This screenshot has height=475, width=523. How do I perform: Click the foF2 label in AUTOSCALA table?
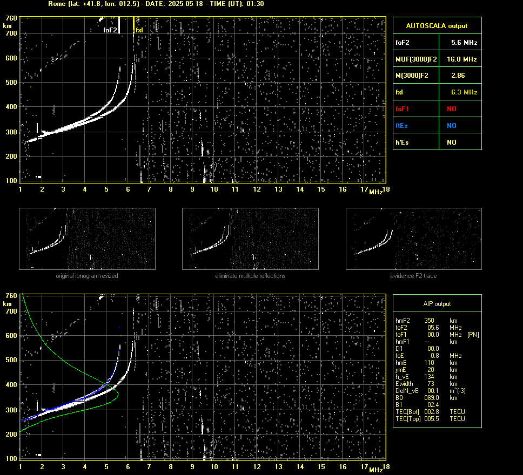point(403,43)
